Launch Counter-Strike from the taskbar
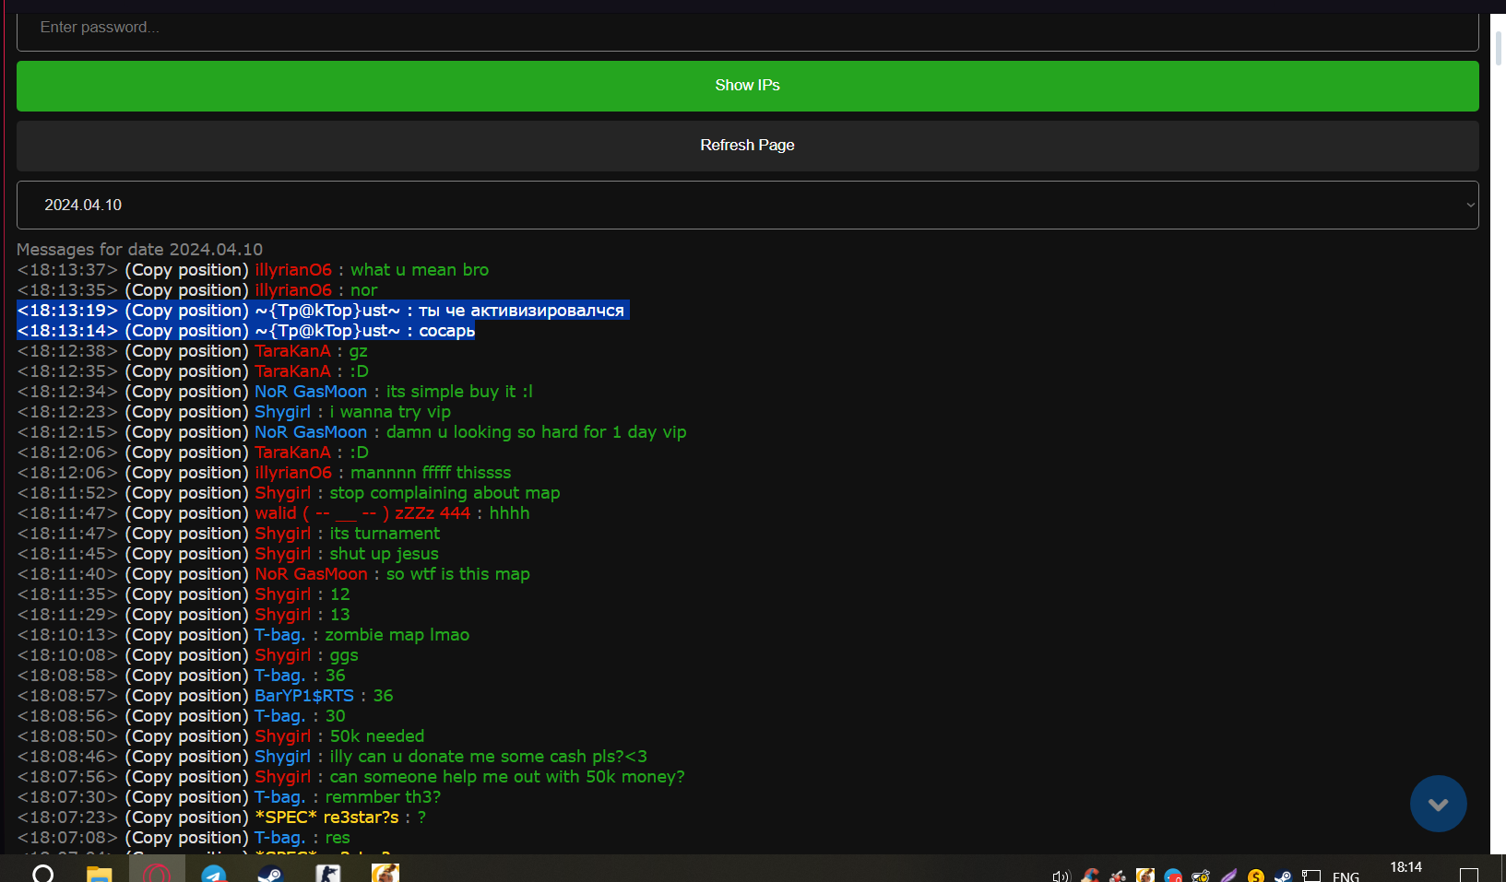 [327, 874]
